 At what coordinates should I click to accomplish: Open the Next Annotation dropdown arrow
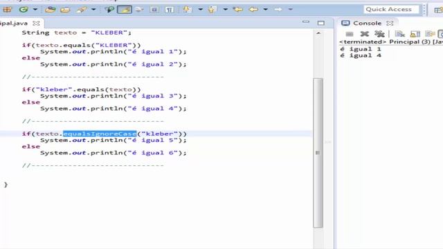click(x=200, y=9)
